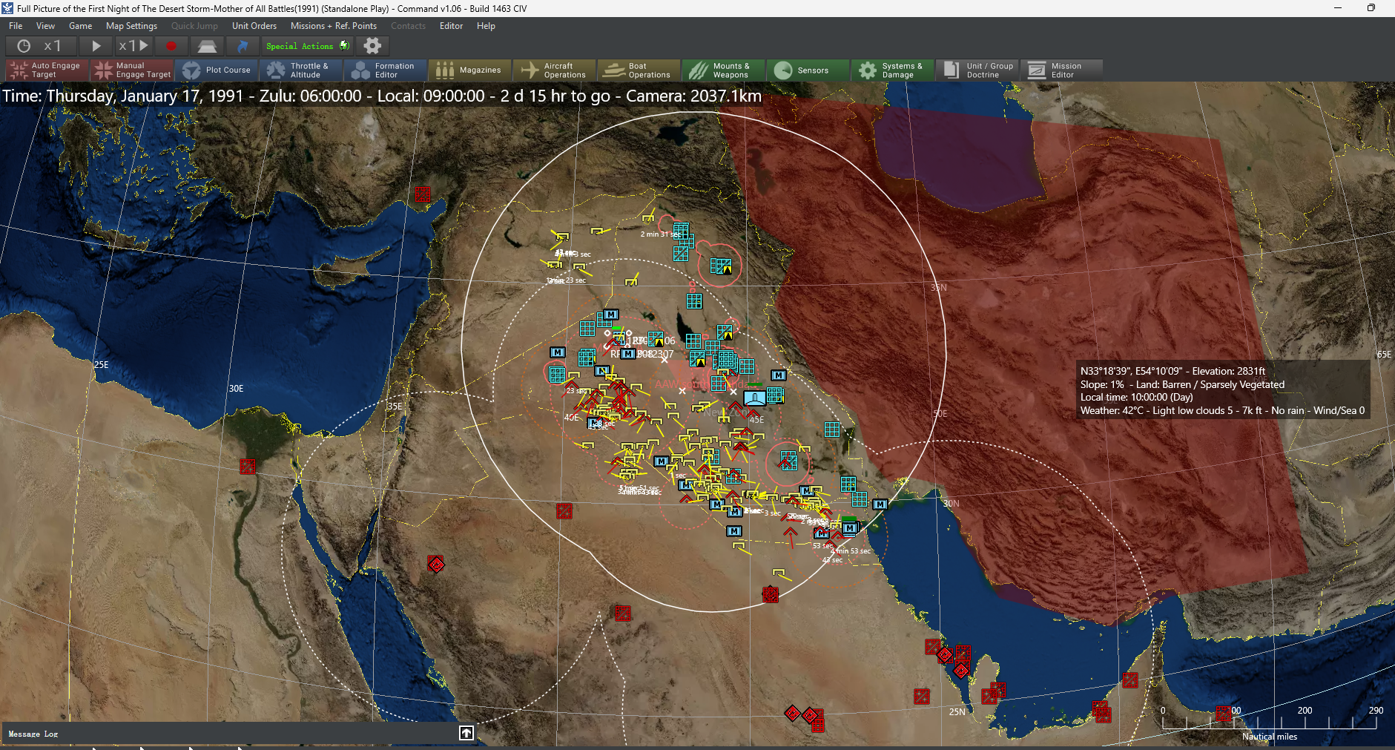The image size is (1395, 750).
Task: Click the Magazines button
Action: pos(470,70)
